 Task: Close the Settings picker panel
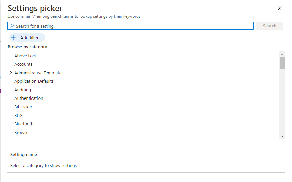pos(279,8)
